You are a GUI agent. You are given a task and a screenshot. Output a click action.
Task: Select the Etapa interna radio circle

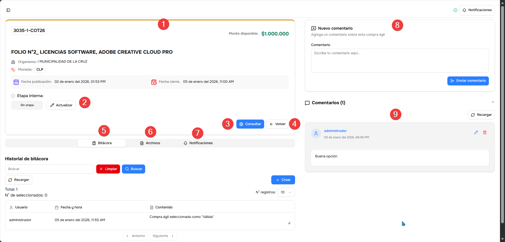(x=13, y=96)
